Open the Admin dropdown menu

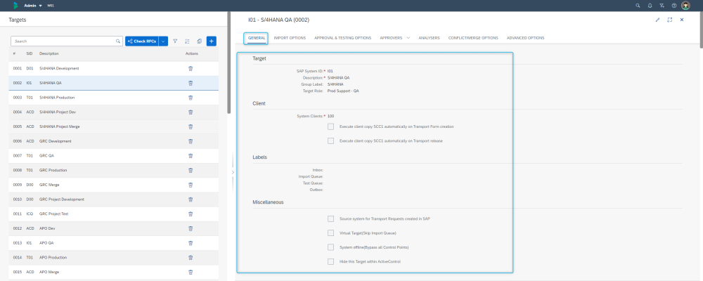(33, 6)
